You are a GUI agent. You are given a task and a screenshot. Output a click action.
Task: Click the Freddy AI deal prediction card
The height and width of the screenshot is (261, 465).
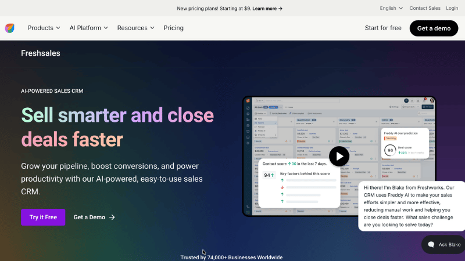coord(405,143)
